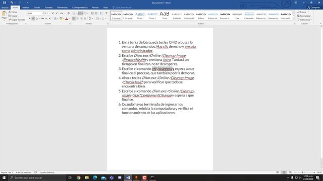Click the Compartir share button
323x181 pixels.
pyautogui.click(x=314, y=8)
